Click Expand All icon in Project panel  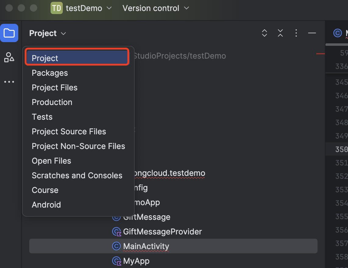(265, 33)
